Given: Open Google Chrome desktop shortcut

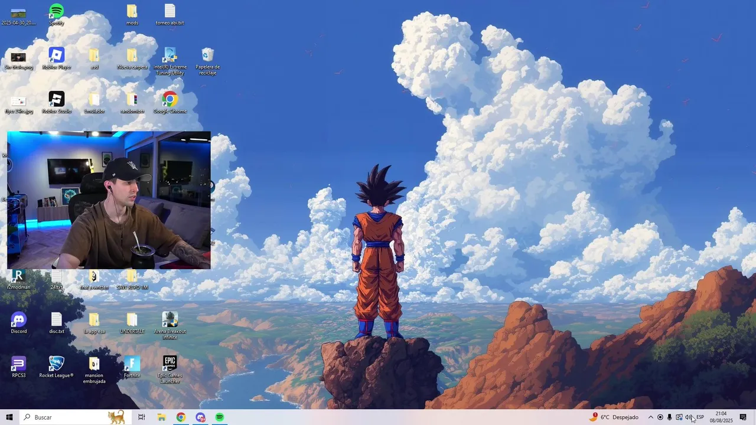Looking at the screenshot, I should pos(170,103).
